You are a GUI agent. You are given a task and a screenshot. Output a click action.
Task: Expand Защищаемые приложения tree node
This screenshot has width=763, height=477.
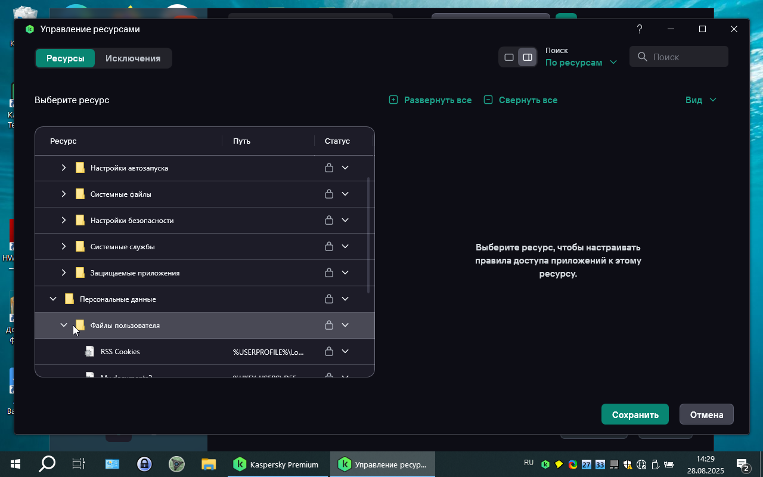click(x=64, y=273)
